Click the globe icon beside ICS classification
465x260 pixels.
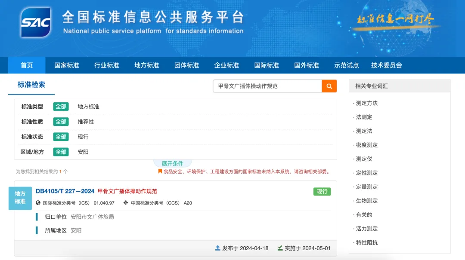[38, 203]
